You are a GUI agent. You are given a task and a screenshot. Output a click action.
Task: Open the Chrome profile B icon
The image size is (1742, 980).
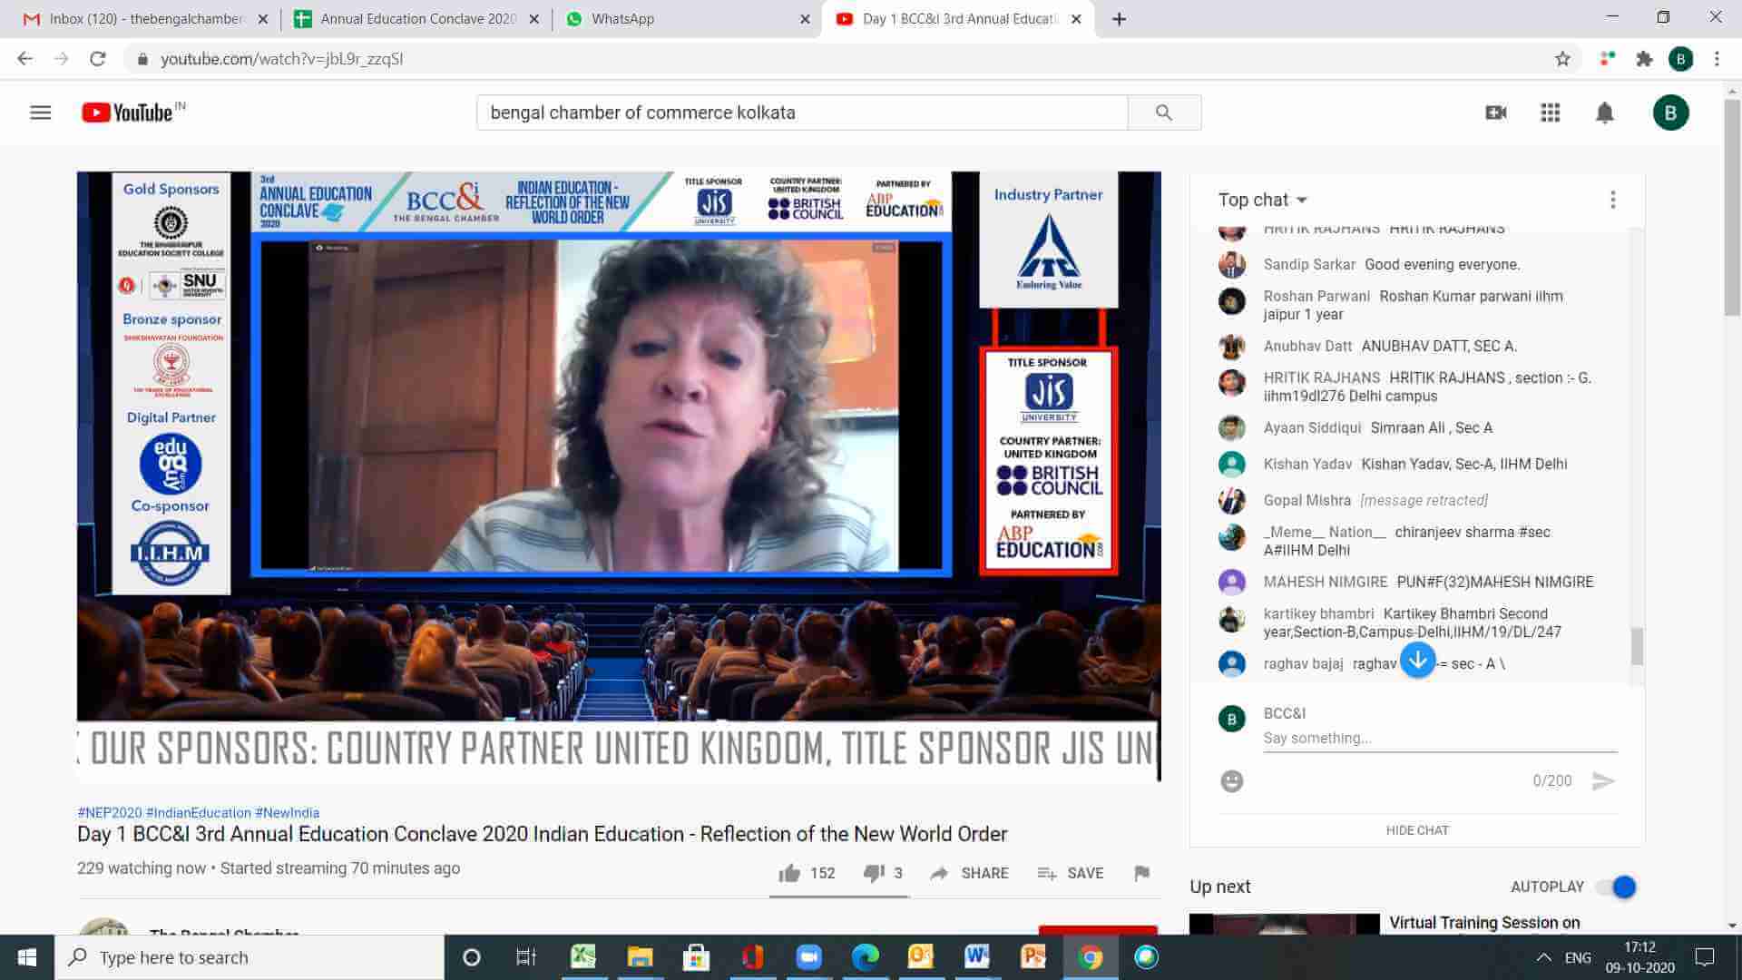1680,59
